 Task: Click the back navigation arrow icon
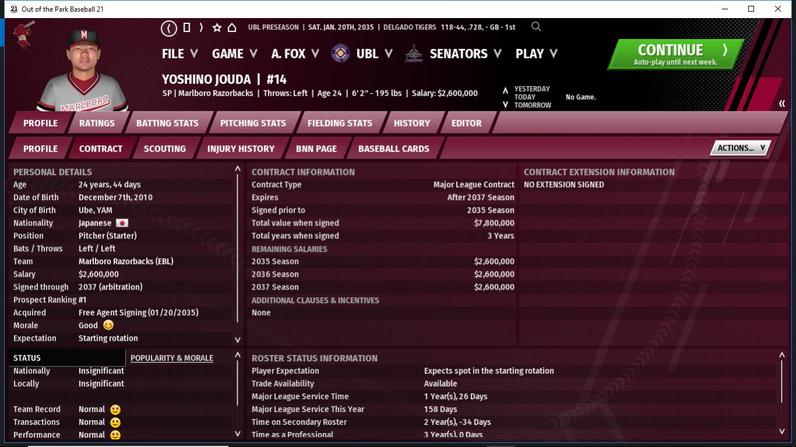pos(169,27)
